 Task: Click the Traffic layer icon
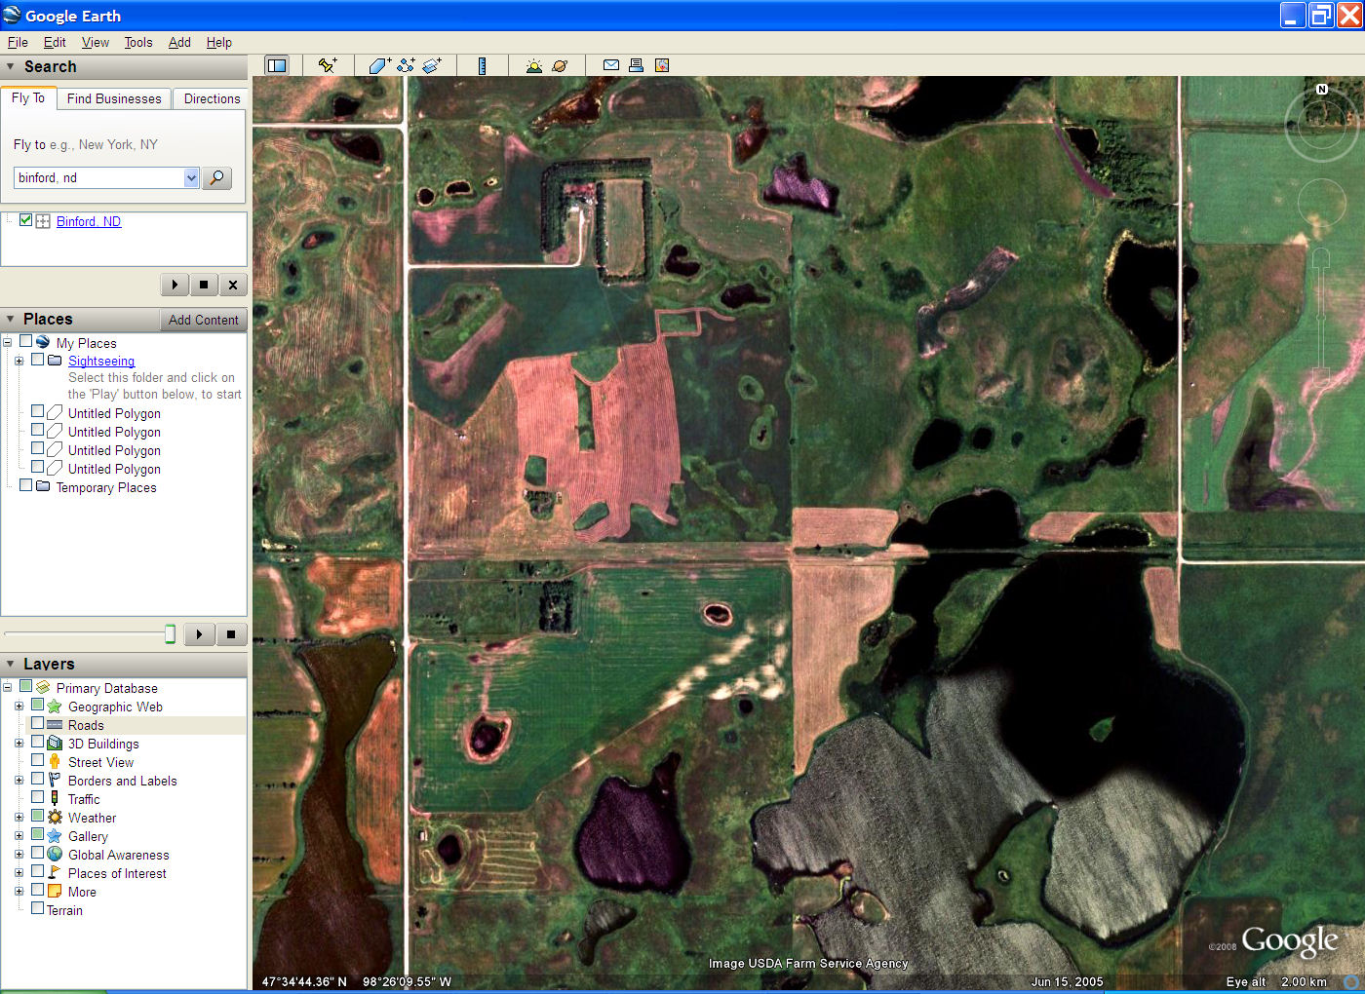(55, 798)
